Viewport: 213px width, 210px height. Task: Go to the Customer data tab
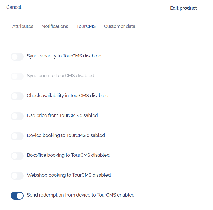coord(120,26)
